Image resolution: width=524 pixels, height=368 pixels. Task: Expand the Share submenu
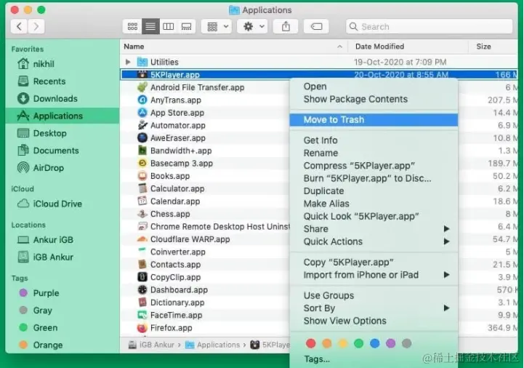(374, 229)
